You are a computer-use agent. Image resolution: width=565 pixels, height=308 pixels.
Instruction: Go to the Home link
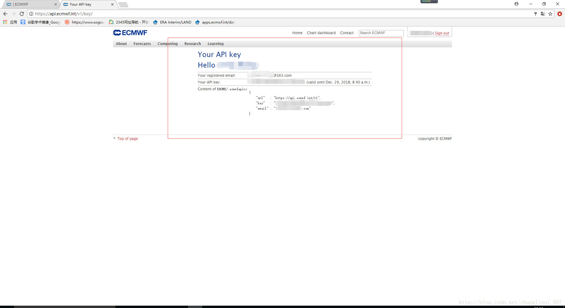point(297,33)
